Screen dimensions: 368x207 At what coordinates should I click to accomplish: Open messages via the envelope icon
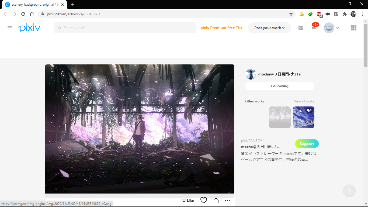point(301,28)
